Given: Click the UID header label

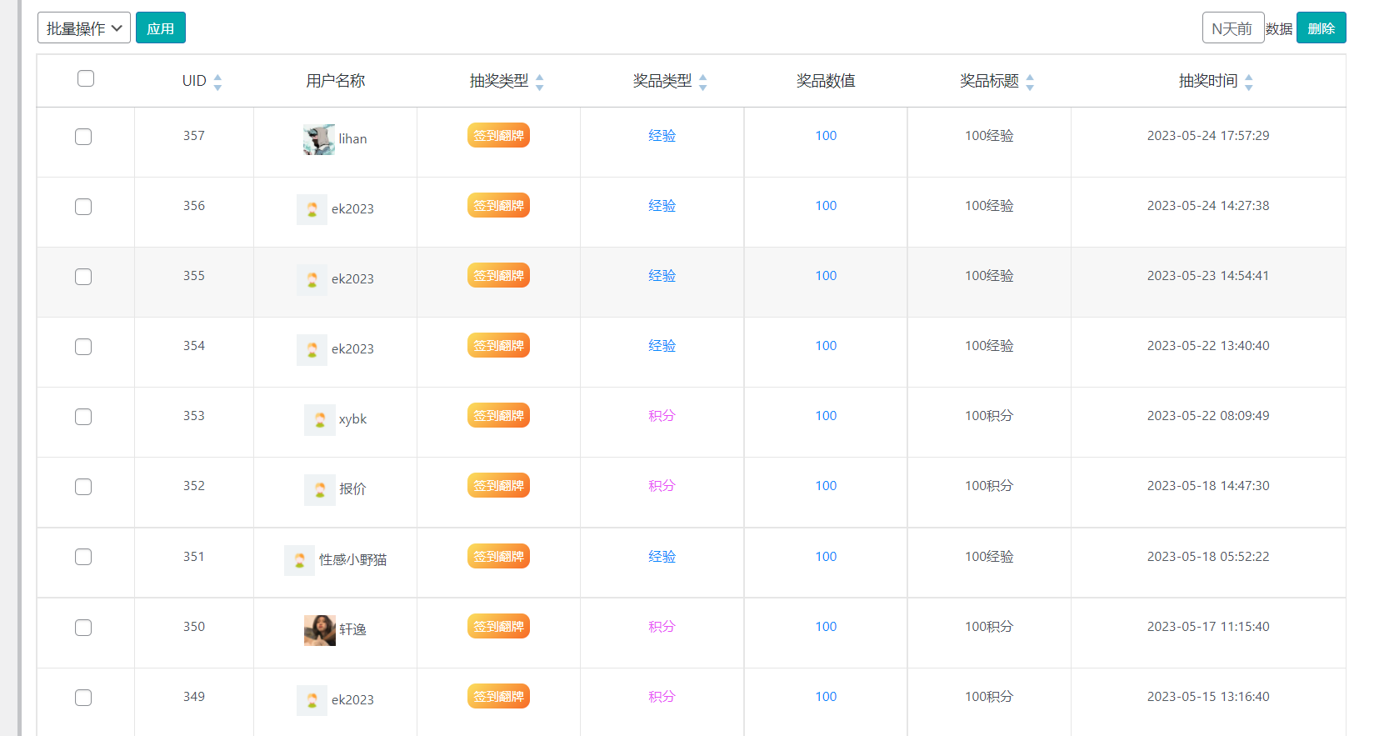Looking at the screenshot, I should (x=194, y=81).
